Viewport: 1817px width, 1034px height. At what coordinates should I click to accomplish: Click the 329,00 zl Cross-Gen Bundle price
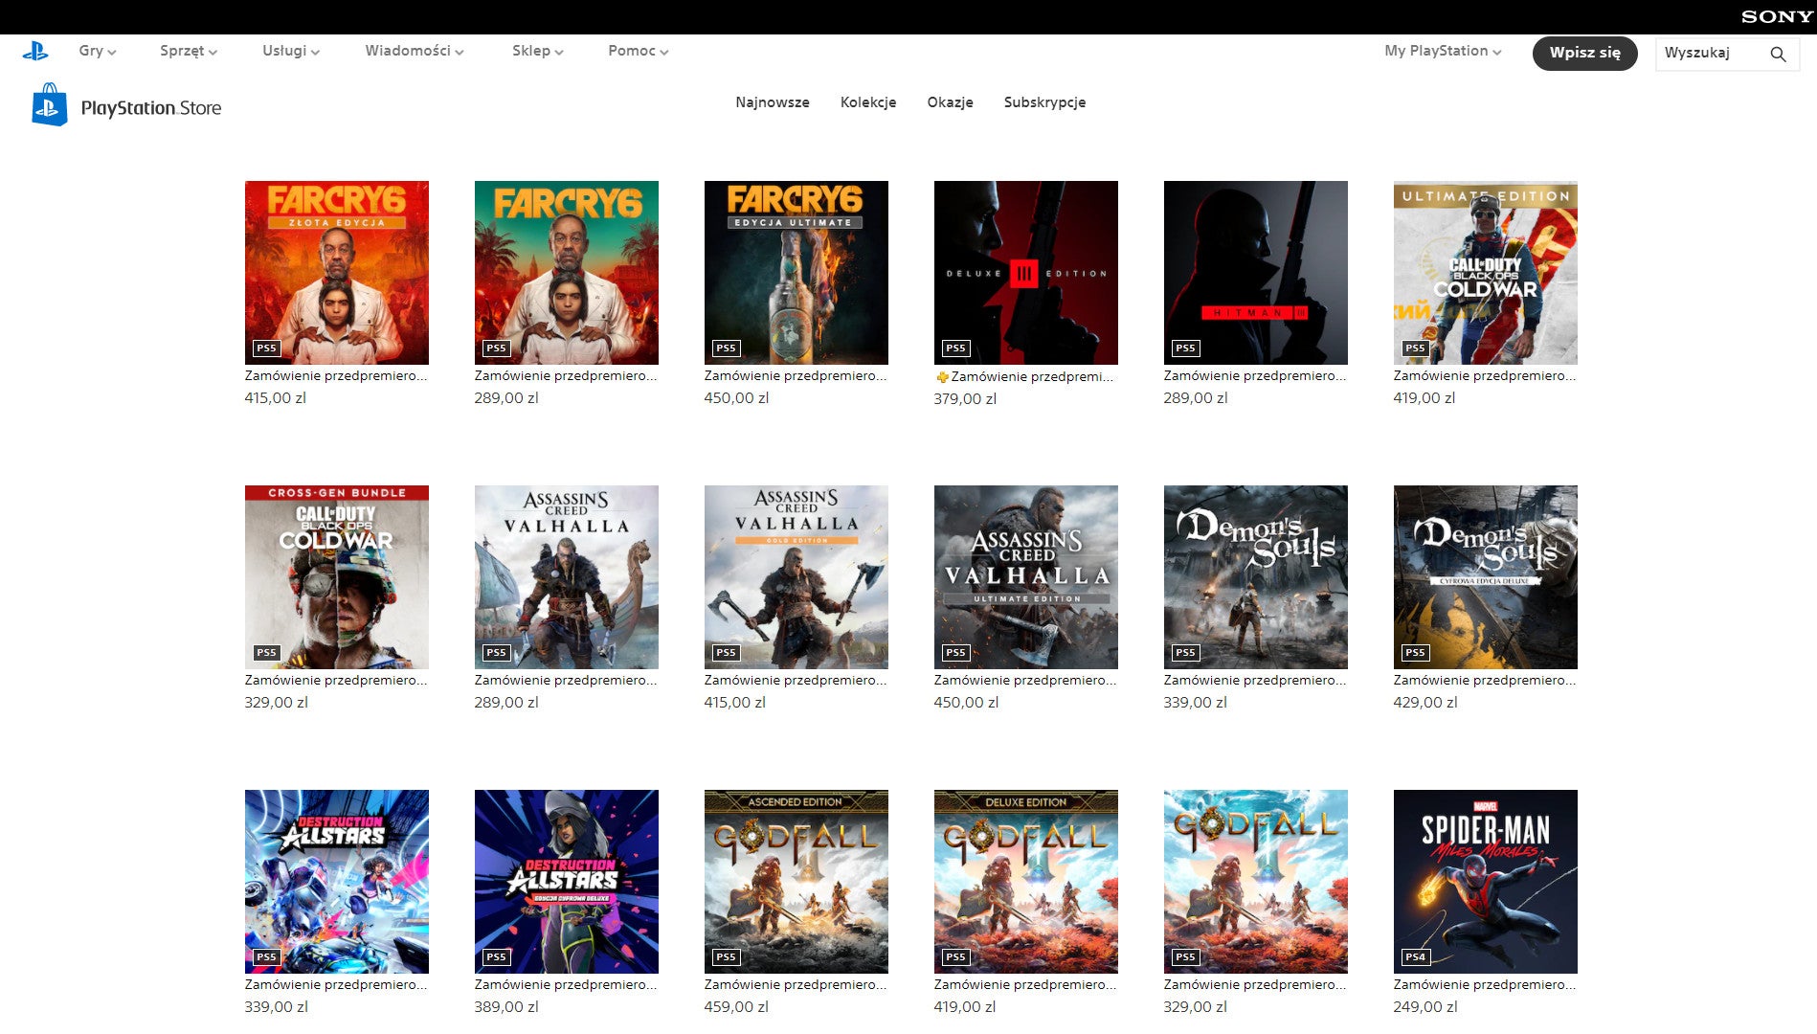click(x=277, y=703)
